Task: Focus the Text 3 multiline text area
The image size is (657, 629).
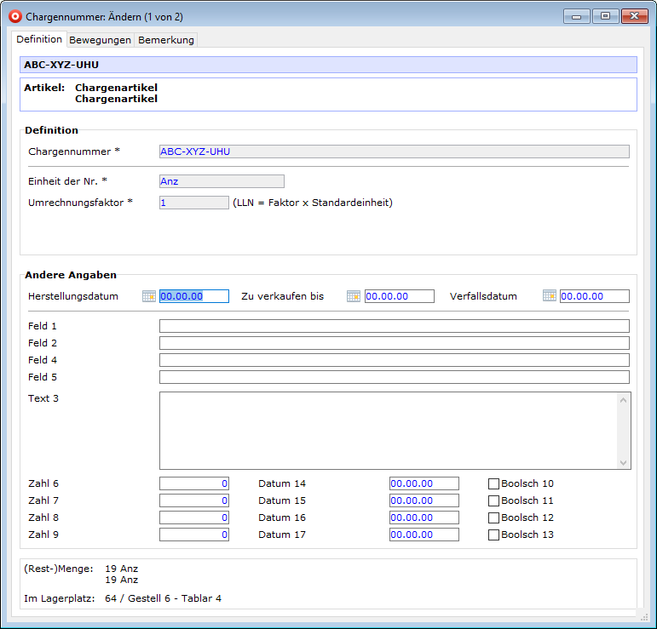Action: 388,430
